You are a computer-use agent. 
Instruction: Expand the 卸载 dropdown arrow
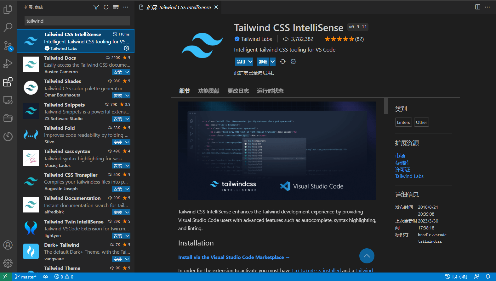[273, 62]
